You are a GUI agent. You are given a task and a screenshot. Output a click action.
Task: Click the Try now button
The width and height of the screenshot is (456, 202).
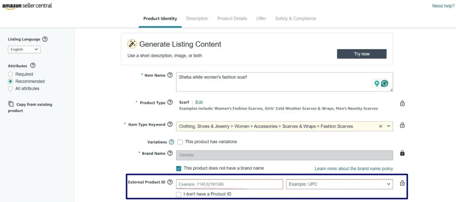(362, 54)
